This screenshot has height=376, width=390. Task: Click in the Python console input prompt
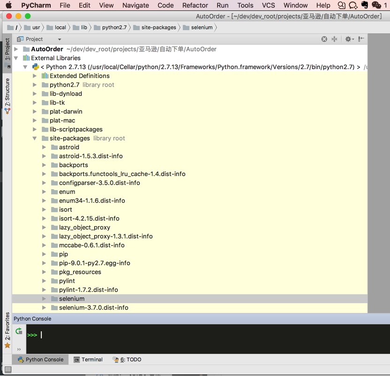click(208, 335)
